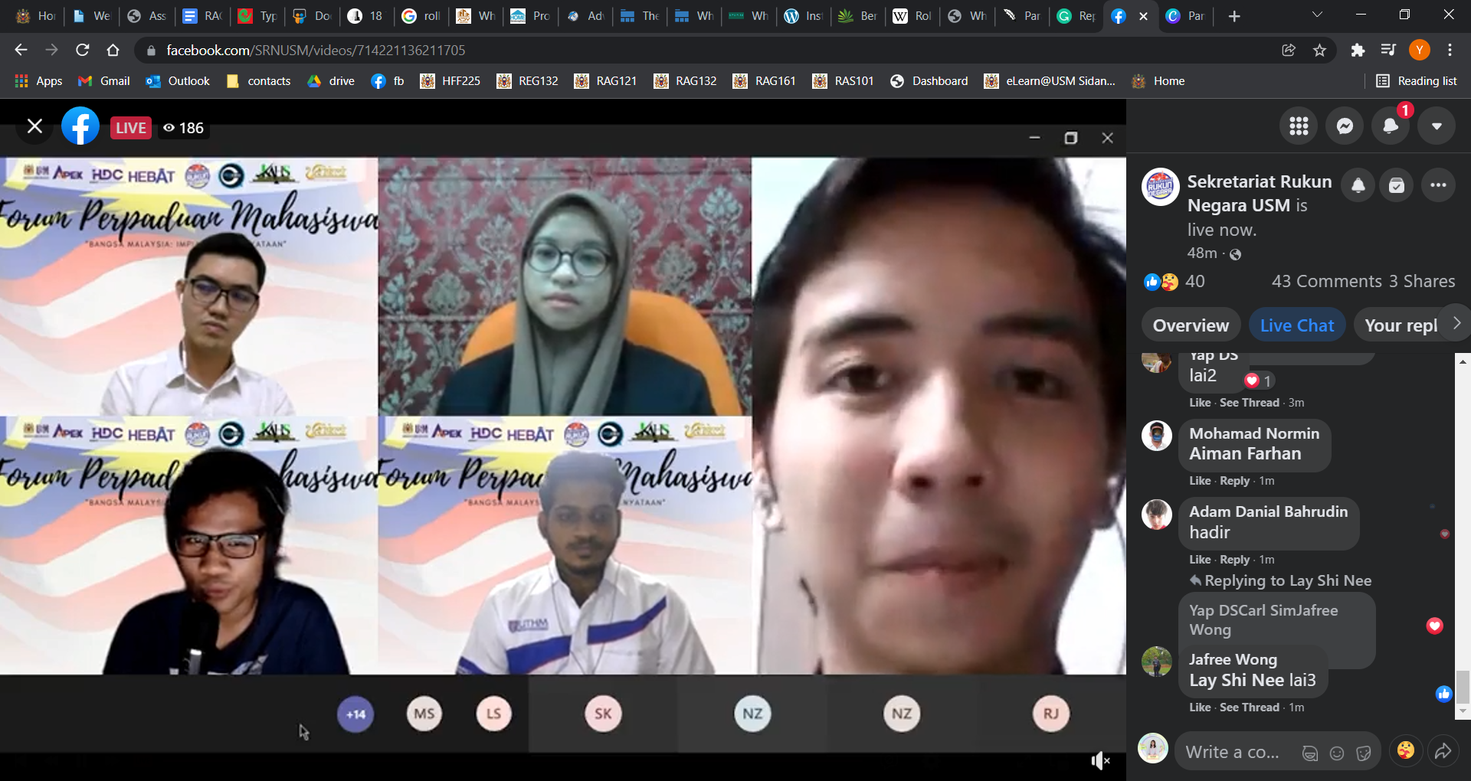
Task: Select participant RJ avatar
Action: [x=1050, y=714]
